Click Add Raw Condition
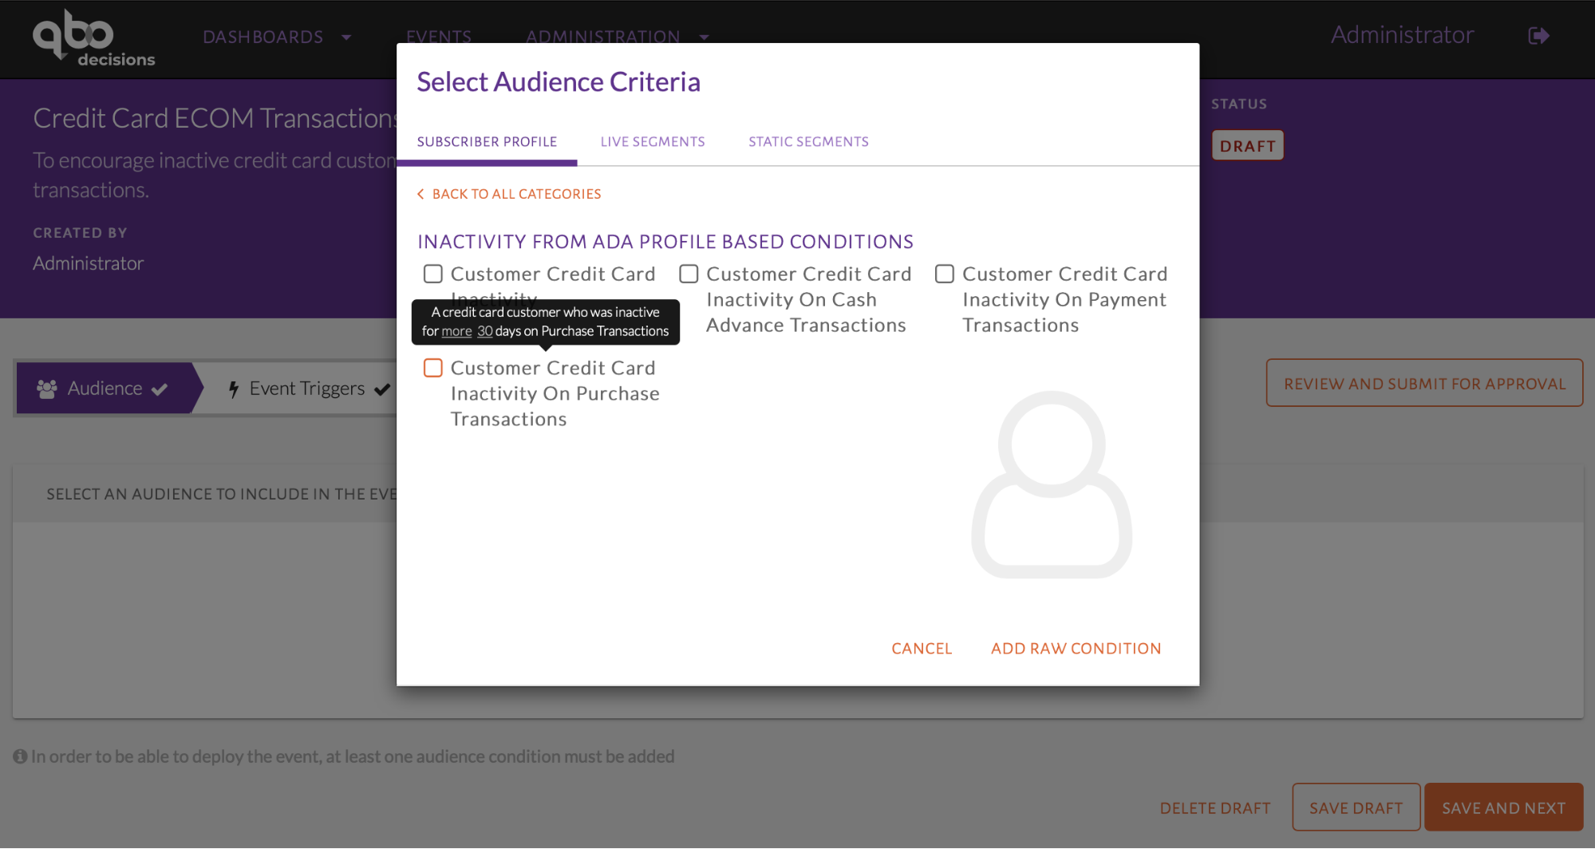This screenshot has height=849, width=1595. (1076, 649)
